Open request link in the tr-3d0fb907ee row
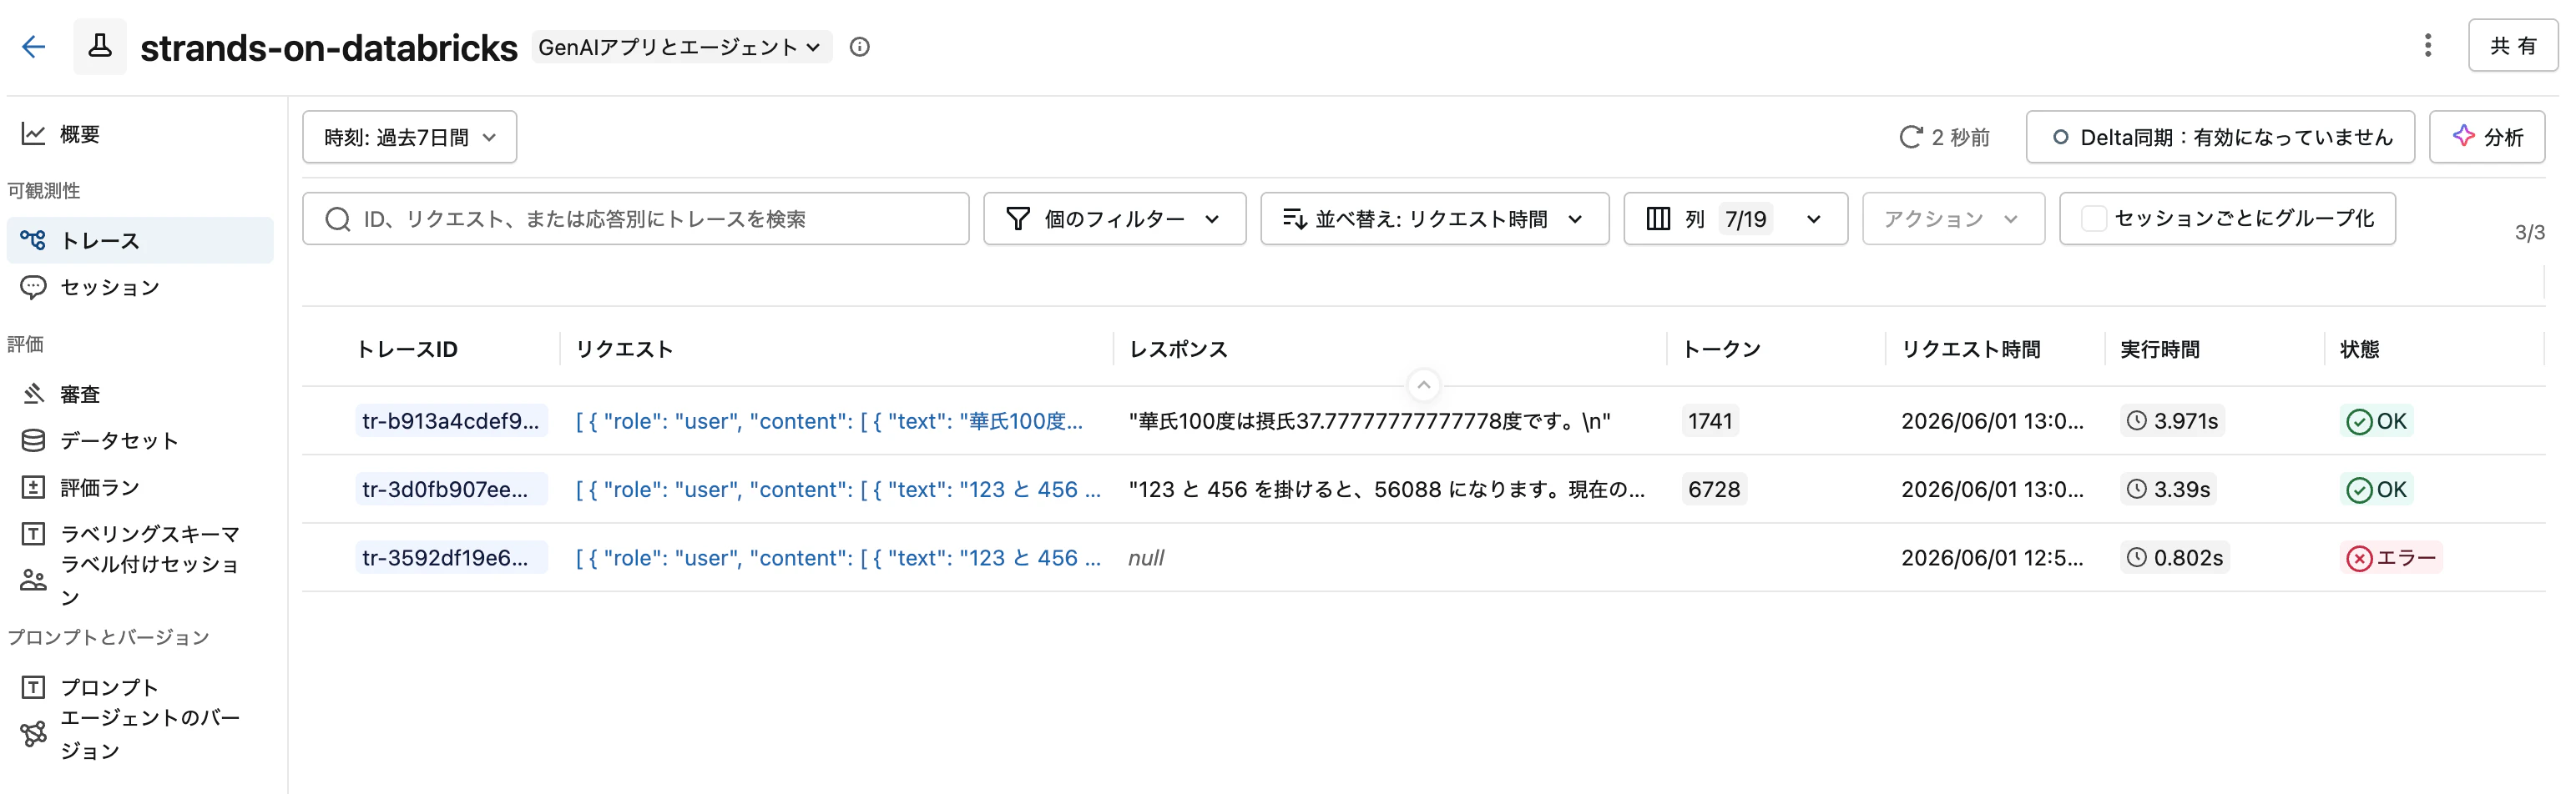This screenshot has height=794, width=2576. point(838,490)
